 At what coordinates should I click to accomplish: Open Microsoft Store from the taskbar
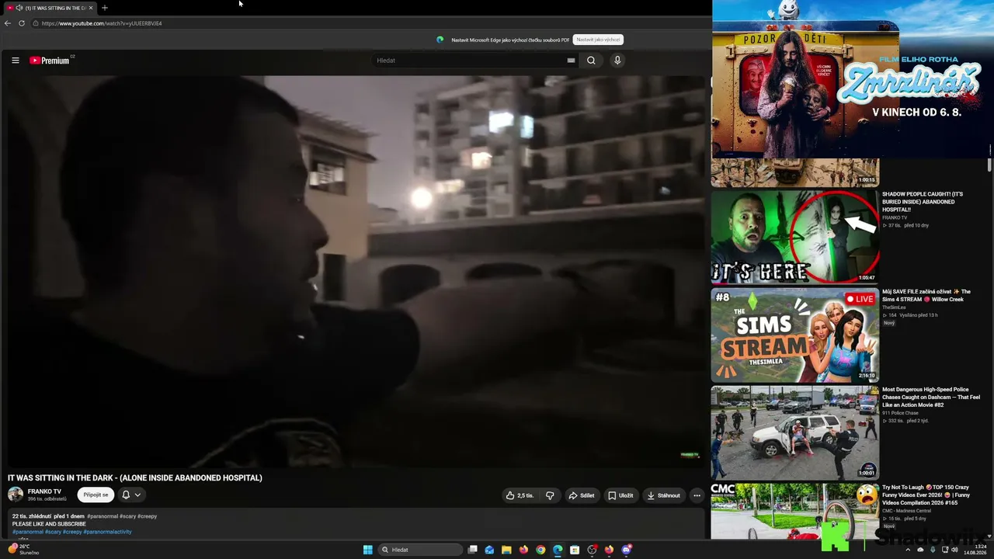(x=575, y=550)
